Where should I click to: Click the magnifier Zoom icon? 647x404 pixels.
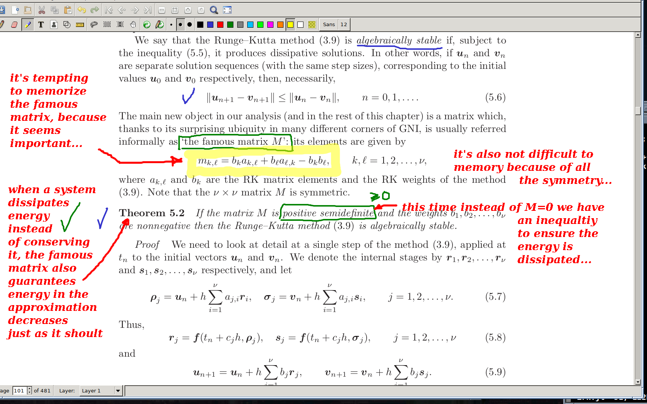coord(214,10)
